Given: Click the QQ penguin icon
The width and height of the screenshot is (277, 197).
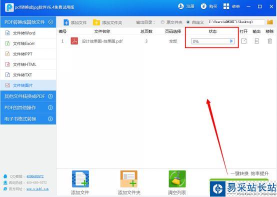Looking at the screenshot, I should (x=5, y=176).
